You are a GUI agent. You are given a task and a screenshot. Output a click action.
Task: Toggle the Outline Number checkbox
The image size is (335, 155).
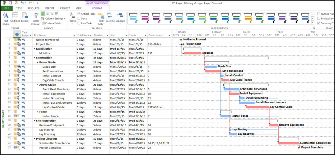coord(319,14)
